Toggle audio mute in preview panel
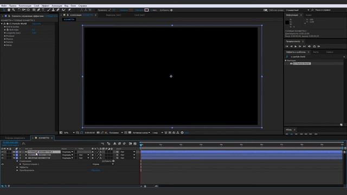347x195 pixels. click(x=310, y=47)
